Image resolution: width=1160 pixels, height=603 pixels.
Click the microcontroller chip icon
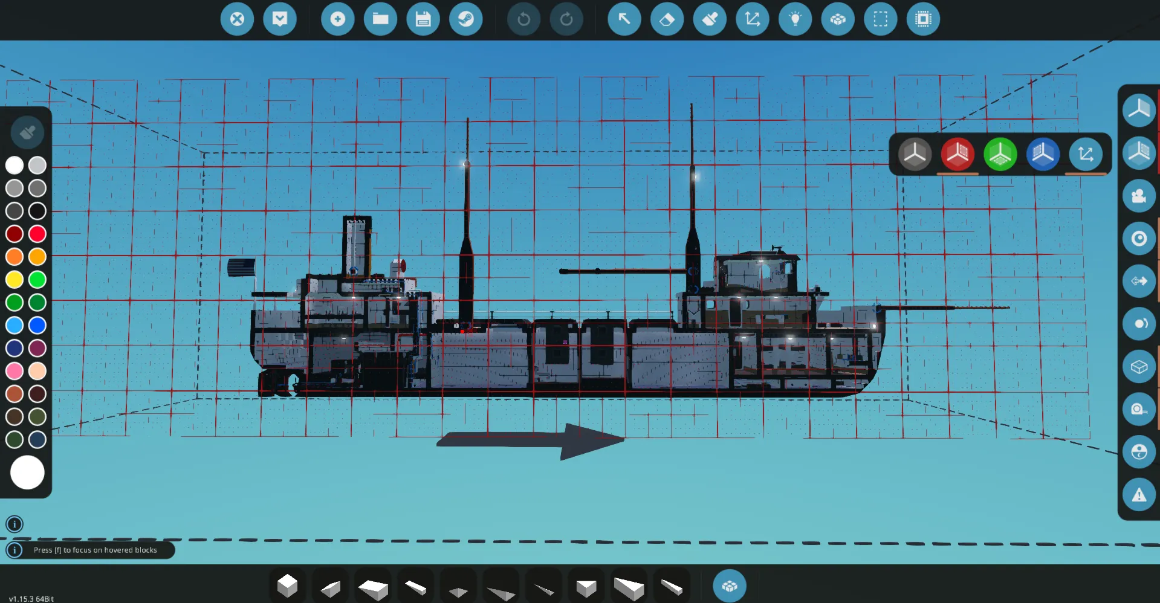[x=923, y=19]
